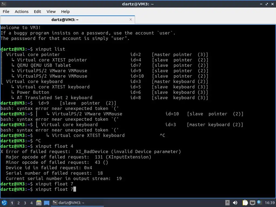The image size is (276, 207).
Task: Open the network connection tray icon
Action: pyautogui.click(x=252, y=203)
